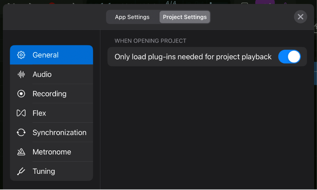This screenshot has height=190, width=317.
Task: Switch to the App Settings tab
Action: (132, 17)
